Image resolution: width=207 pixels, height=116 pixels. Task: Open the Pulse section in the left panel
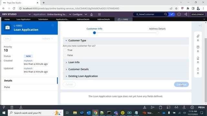pyautogui.click(x=29, y=87)
